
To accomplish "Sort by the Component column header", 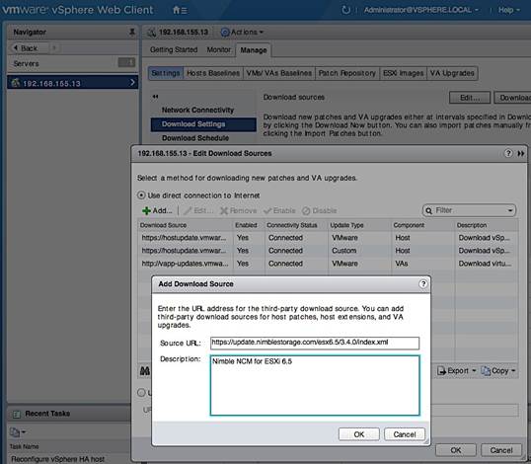I will [423, 225].
